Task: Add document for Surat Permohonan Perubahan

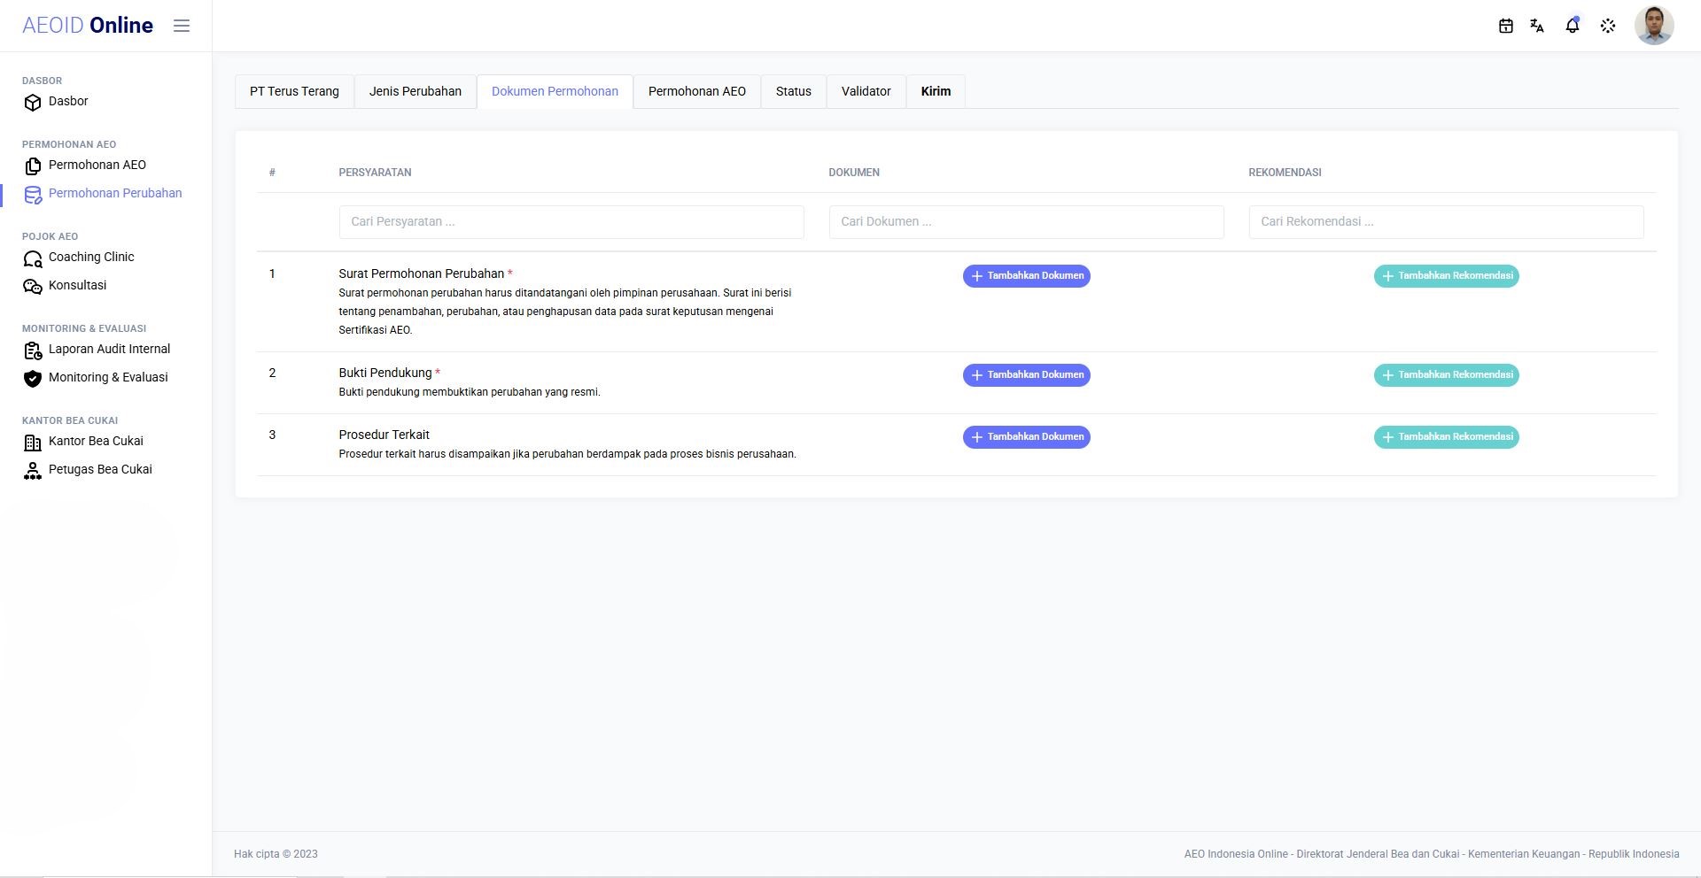Action: point(1027,276)
